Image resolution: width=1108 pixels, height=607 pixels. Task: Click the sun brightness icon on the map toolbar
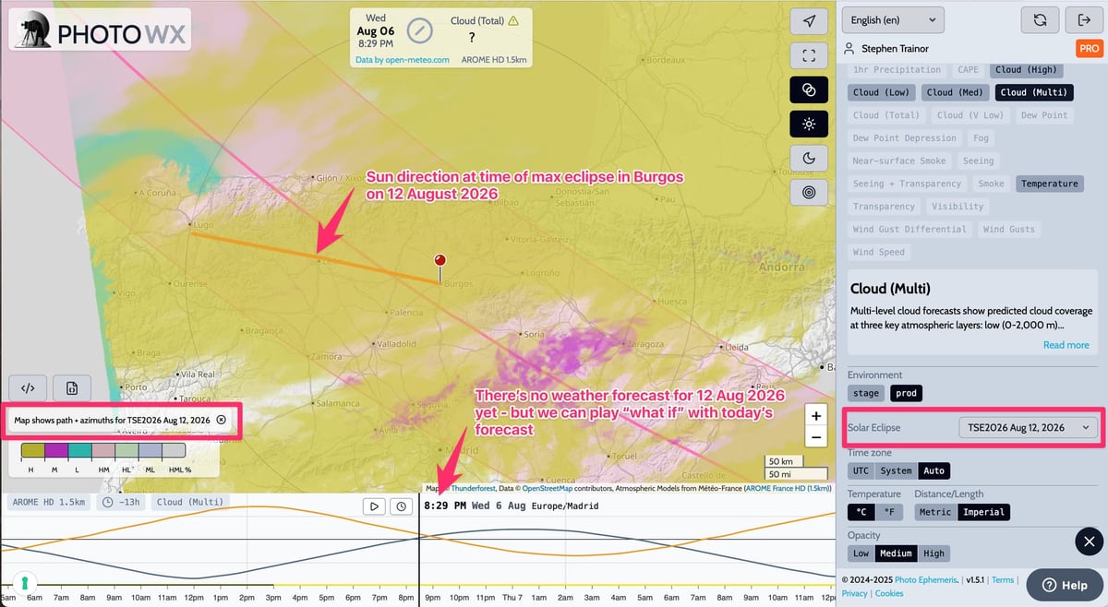pyautogui.click(x=809, y=123)
